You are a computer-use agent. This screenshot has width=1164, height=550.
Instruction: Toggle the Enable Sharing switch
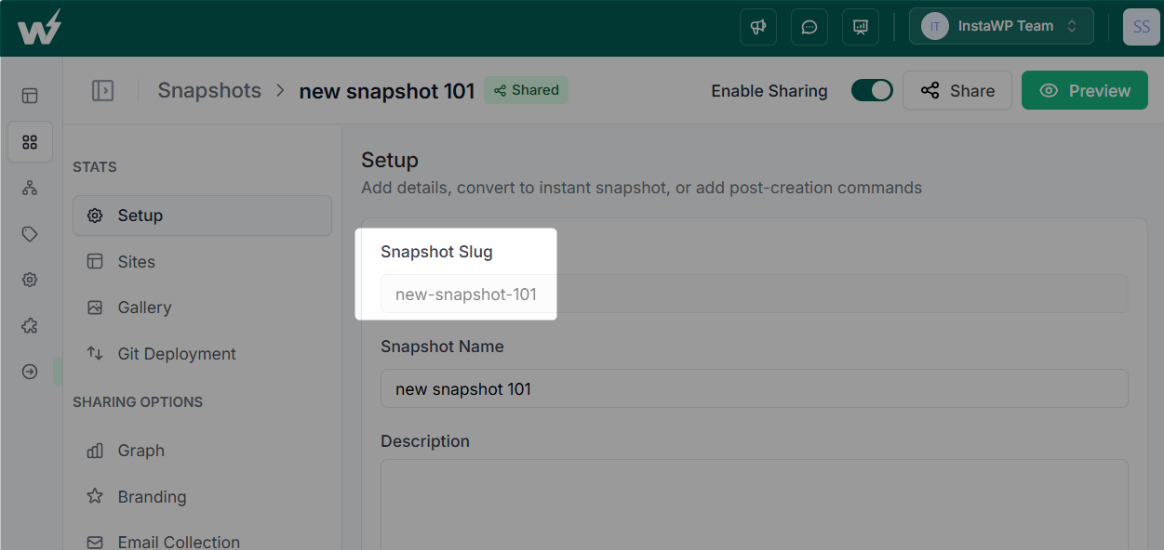[x=872, y=91]
